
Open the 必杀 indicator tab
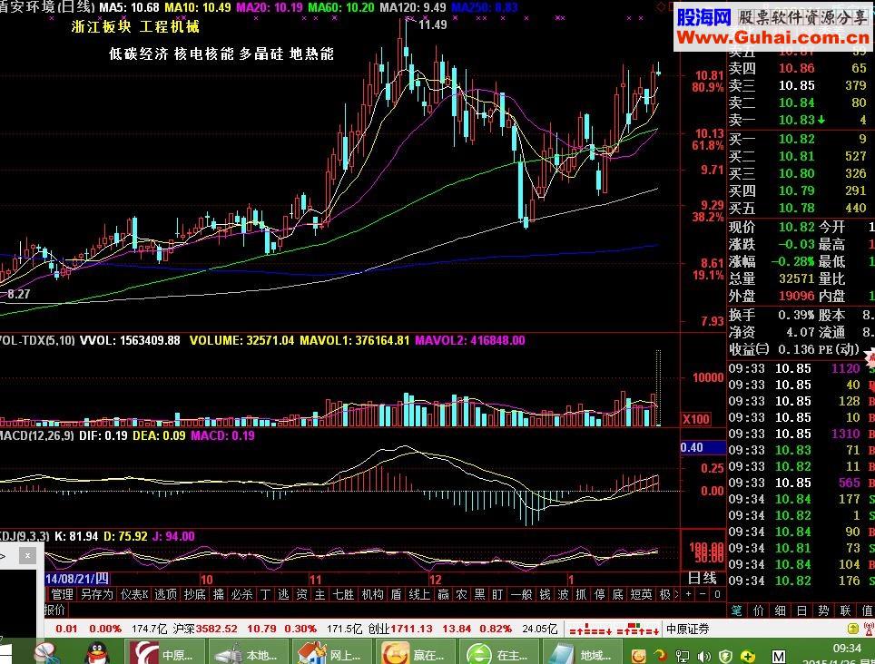click(x=241, y=594)
